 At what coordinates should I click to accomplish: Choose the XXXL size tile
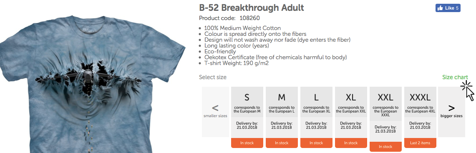tap(420, 112)
